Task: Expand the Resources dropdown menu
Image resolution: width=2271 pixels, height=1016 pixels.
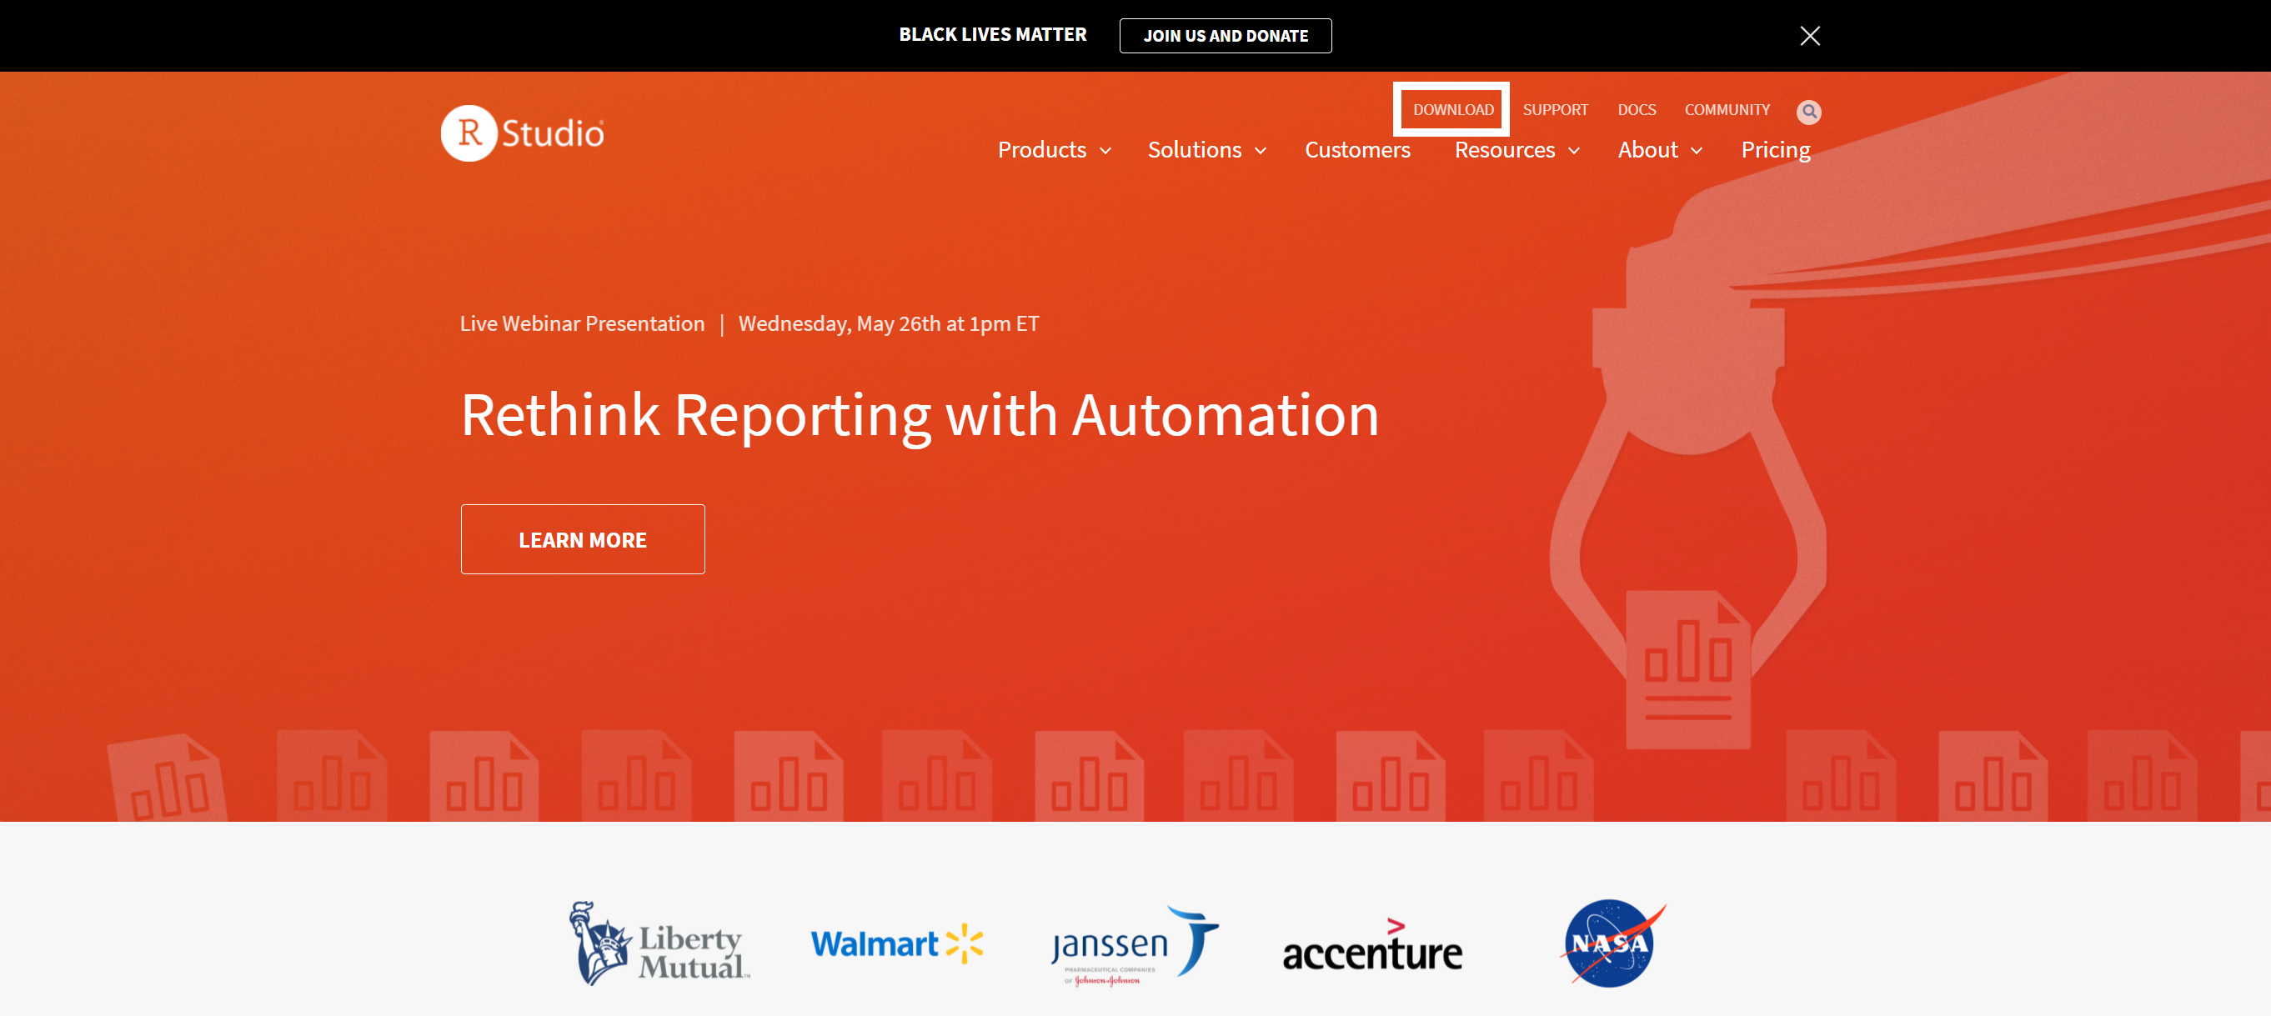Action: [x=1516, y=150]
